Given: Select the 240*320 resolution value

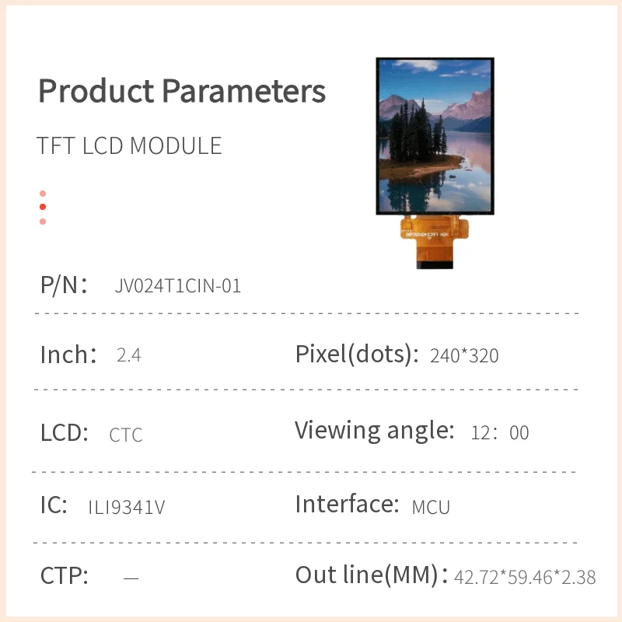Looking at the screenshot, I should (464, 356).
